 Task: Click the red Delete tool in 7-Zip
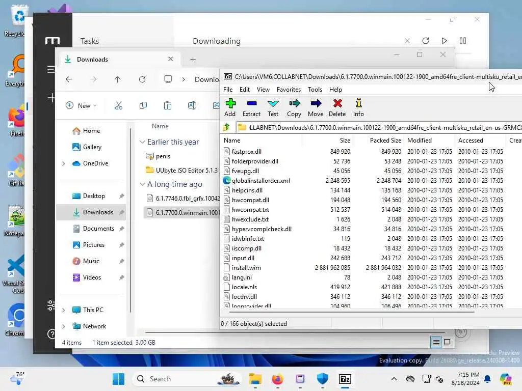337,108
